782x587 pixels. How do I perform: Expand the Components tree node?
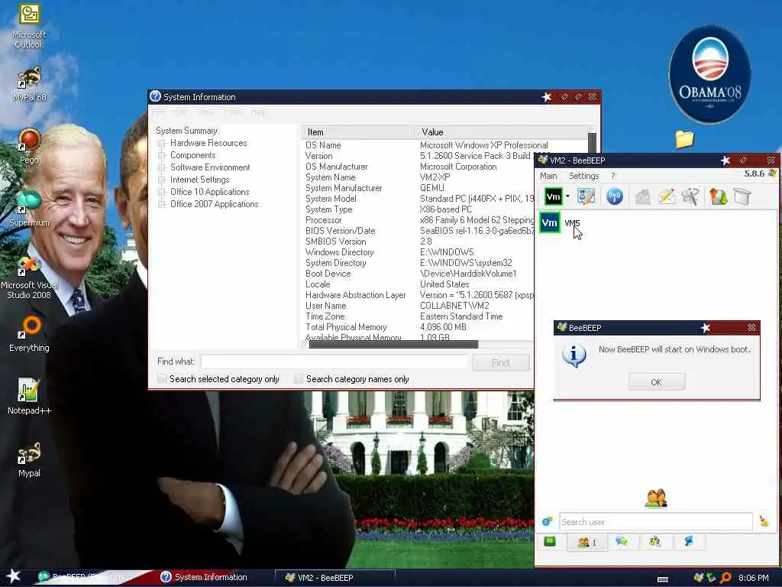(162, 155)
